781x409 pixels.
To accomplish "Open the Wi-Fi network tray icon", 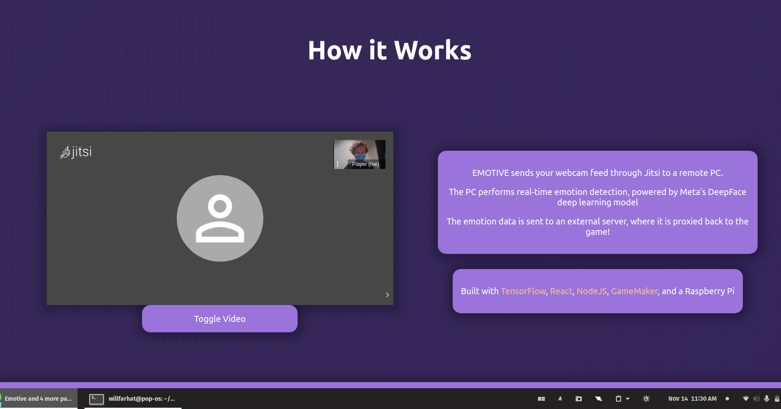I will 746,399.
